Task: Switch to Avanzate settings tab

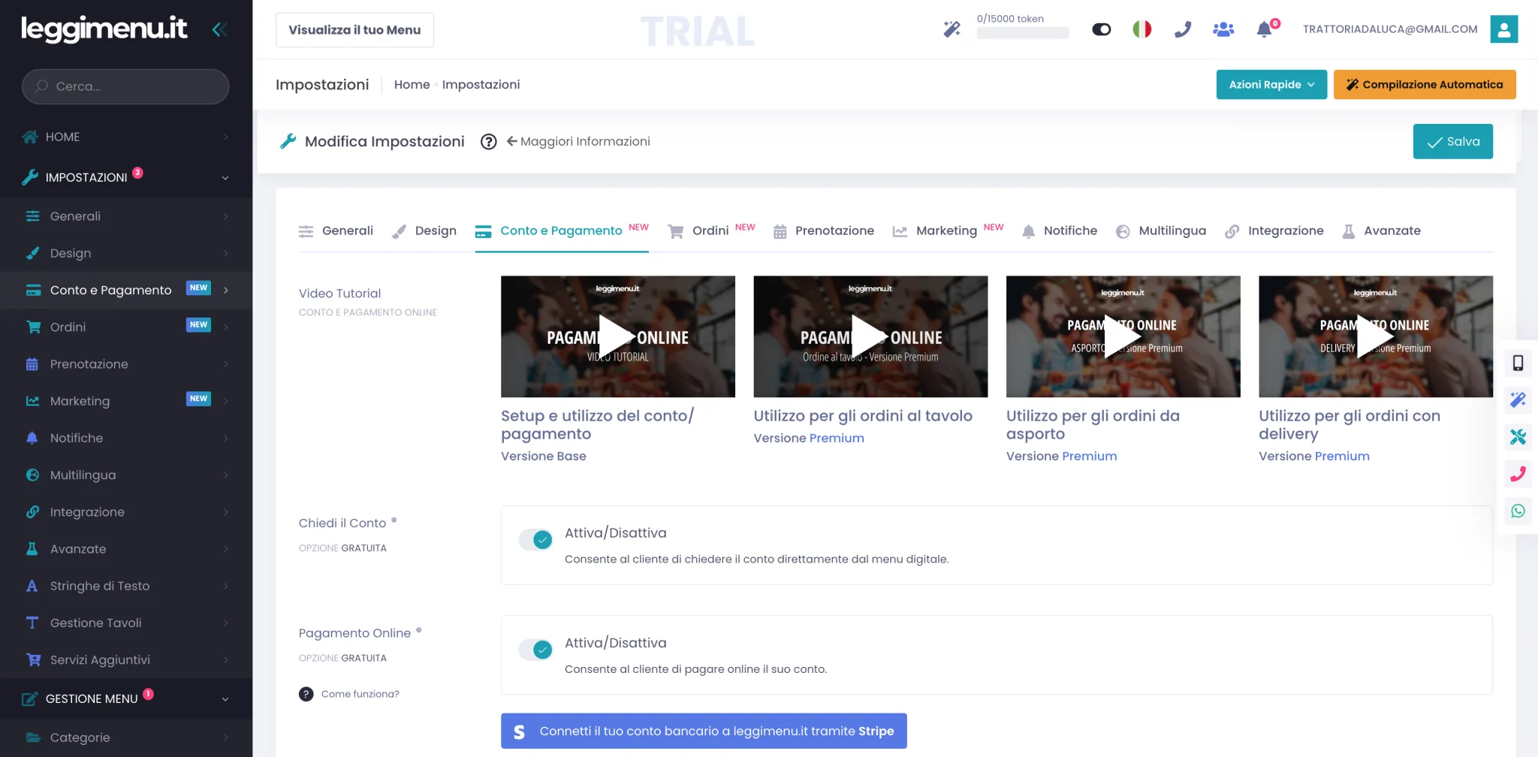Action: click(1382, 231)
